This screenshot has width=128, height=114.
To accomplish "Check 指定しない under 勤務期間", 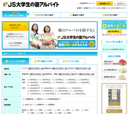I will 23,105.
